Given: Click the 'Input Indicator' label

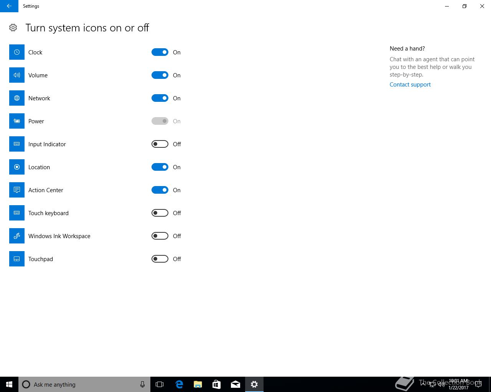Looking at the screenshot, I should (x=47, y=144).
